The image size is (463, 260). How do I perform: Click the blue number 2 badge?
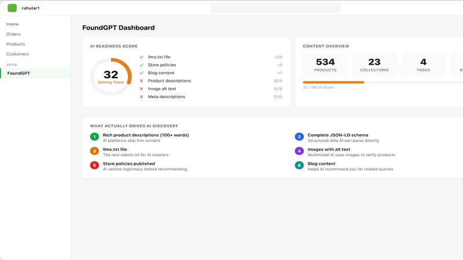tap(299, 137)
